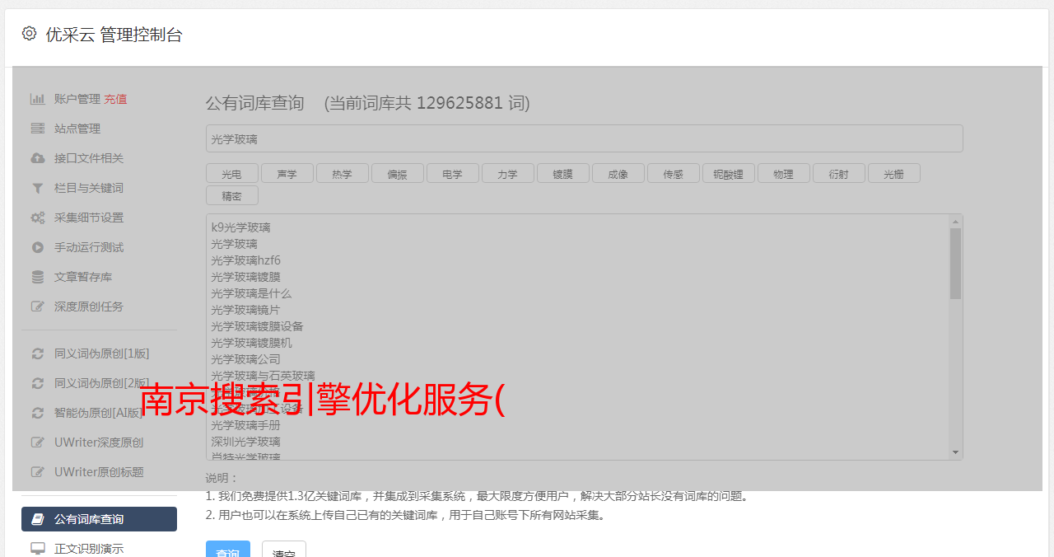Select result 光学玻璃与石英玻璃

[x=263, y=376]
